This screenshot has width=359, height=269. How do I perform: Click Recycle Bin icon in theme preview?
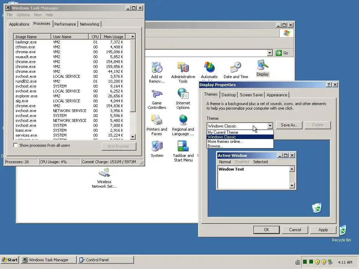[317, 208]
